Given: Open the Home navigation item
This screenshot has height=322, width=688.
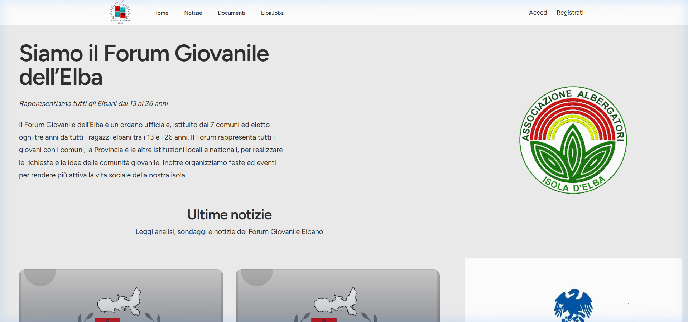Looking at the screenshot, I should (x=160, y=13).
